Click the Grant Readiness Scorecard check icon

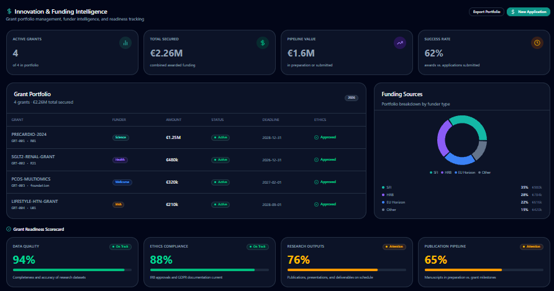click(x=9, y=229)
